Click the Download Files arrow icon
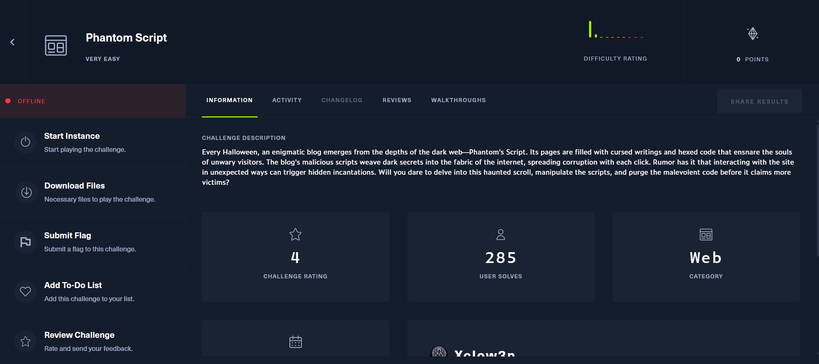 click(27, 192)
